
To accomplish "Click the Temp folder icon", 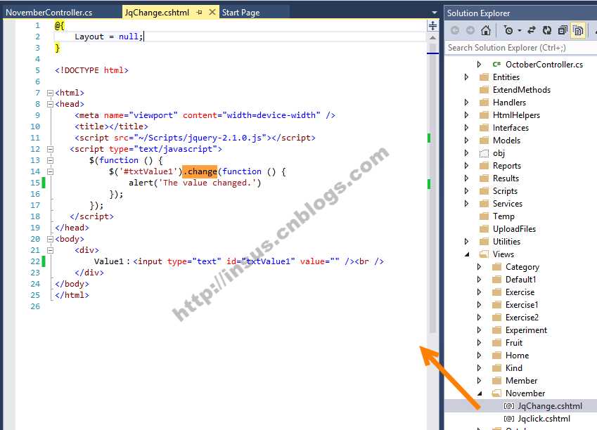I will (484, 216).
